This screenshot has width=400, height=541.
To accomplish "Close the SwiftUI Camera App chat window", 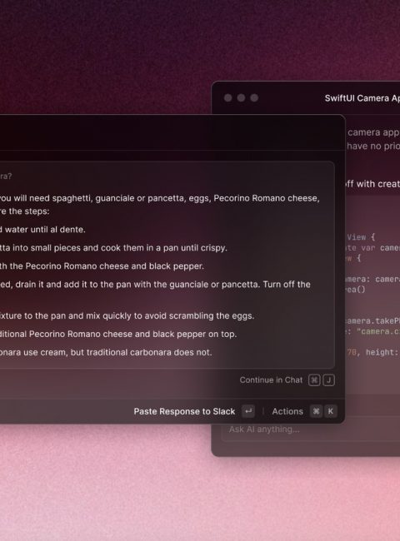I will pyautogui.click(x=228, y=98).
